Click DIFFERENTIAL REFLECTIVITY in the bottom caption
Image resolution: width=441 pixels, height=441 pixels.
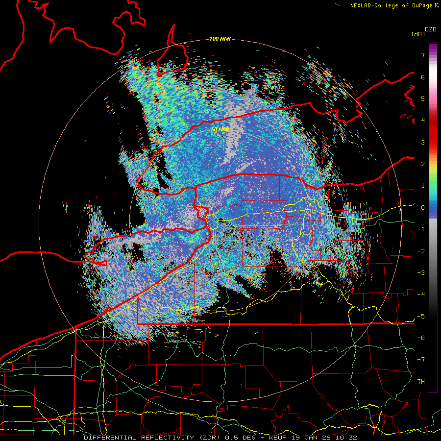pos(139,438)
